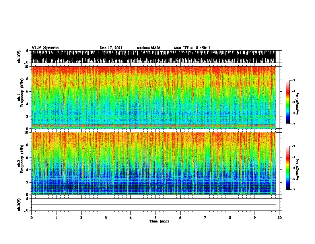This screenshot has height=244, width=315.
Task: Click the ch.2 color scale bar
Action: click(288, 168)
